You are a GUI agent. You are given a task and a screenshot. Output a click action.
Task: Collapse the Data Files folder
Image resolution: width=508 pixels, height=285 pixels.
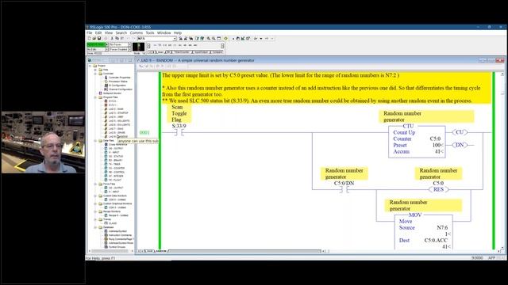(95, 141)
